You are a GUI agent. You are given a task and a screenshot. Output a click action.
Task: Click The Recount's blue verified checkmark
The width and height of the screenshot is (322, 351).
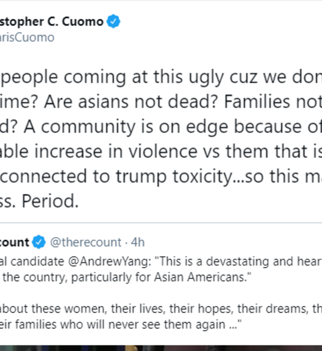tap(38, 242)
